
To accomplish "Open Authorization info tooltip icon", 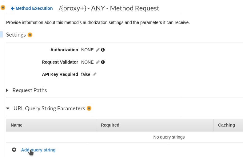I will 103,50.
